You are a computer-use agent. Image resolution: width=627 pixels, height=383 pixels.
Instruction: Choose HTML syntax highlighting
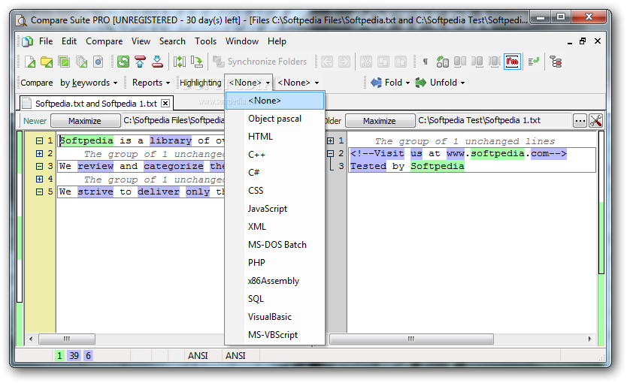point(274,137)
